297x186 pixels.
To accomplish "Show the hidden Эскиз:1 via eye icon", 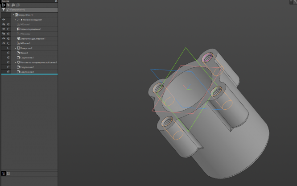I will 3,25.
